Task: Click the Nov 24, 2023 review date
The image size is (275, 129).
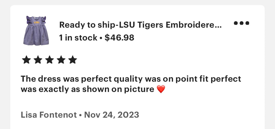Action: coord(112,115)
